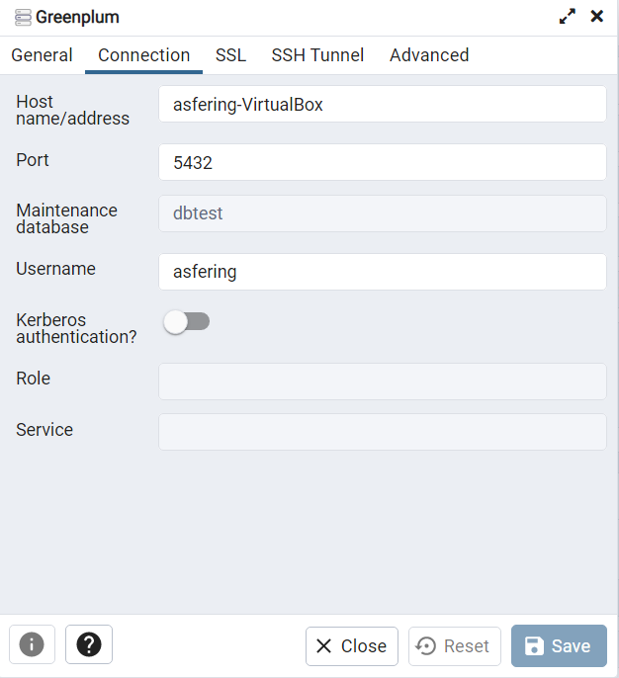
Task: Click the Maintenance database label
Action: point(66,218)
